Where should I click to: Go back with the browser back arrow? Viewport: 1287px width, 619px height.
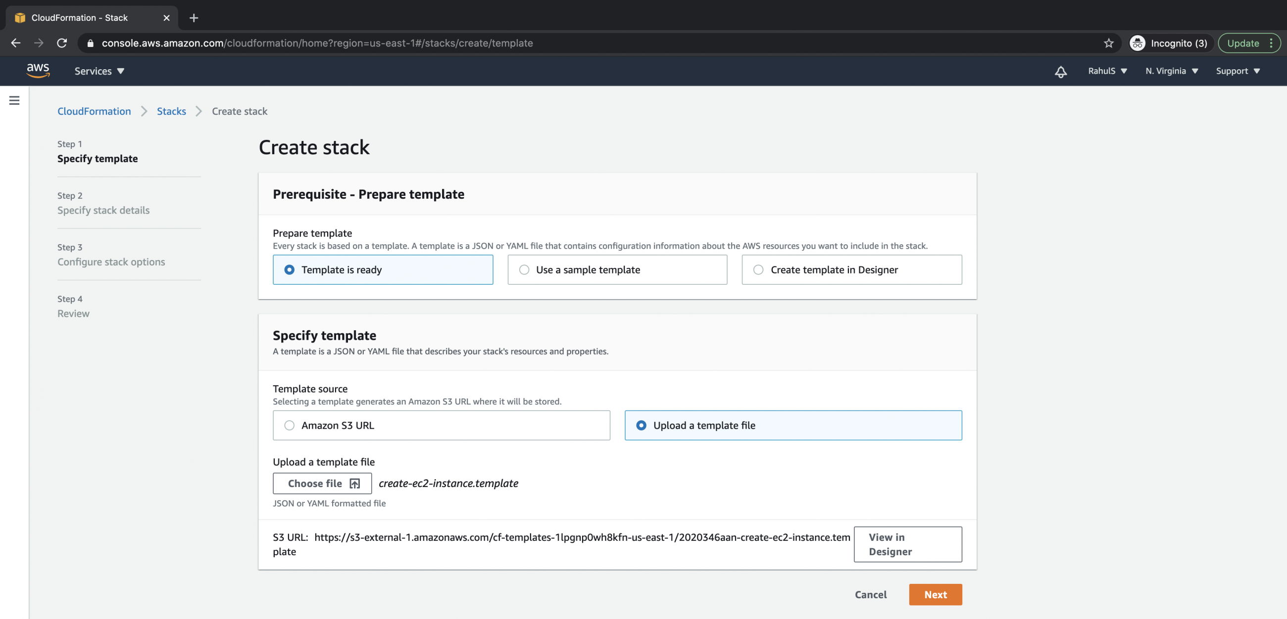pyautogui.click(x=16, y=43)
